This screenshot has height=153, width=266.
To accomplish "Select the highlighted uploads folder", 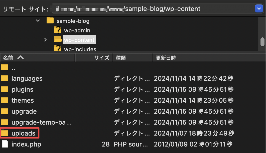I will [23, 133].
